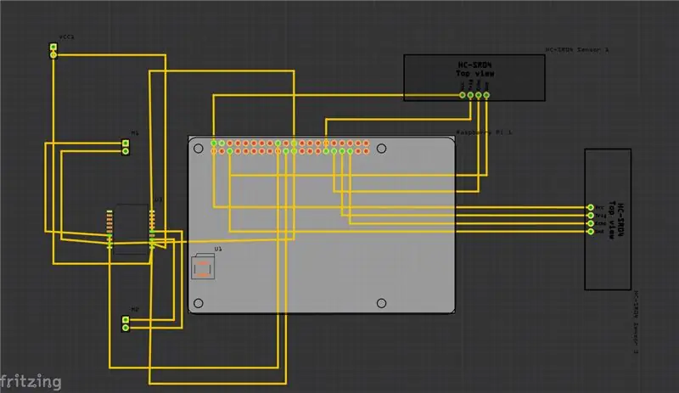Click the first top-row GPIO header pin
This screenshot has width=679, height=393.
pyautogui.click(x=214, y=143)
